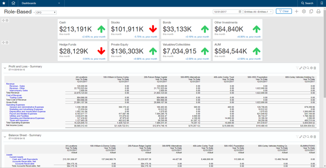Open dashboard settings gear icon
The image size is (326, 168).
tap(304, 12)
